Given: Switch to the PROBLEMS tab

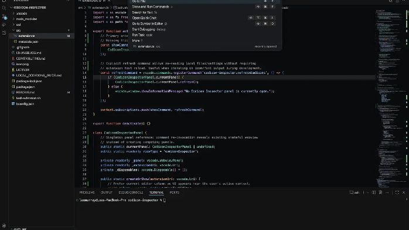Looking at the screenshot, I should (87, 192).
